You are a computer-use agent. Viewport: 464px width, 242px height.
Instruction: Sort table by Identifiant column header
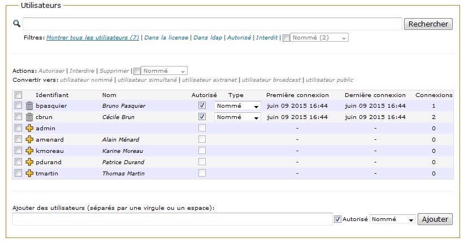point(52,95)
